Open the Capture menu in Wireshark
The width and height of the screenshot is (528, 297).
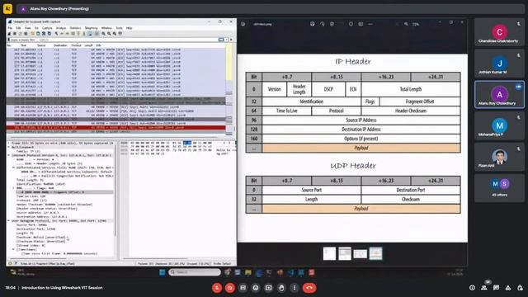pyautogui.click(x=47, y=28)
